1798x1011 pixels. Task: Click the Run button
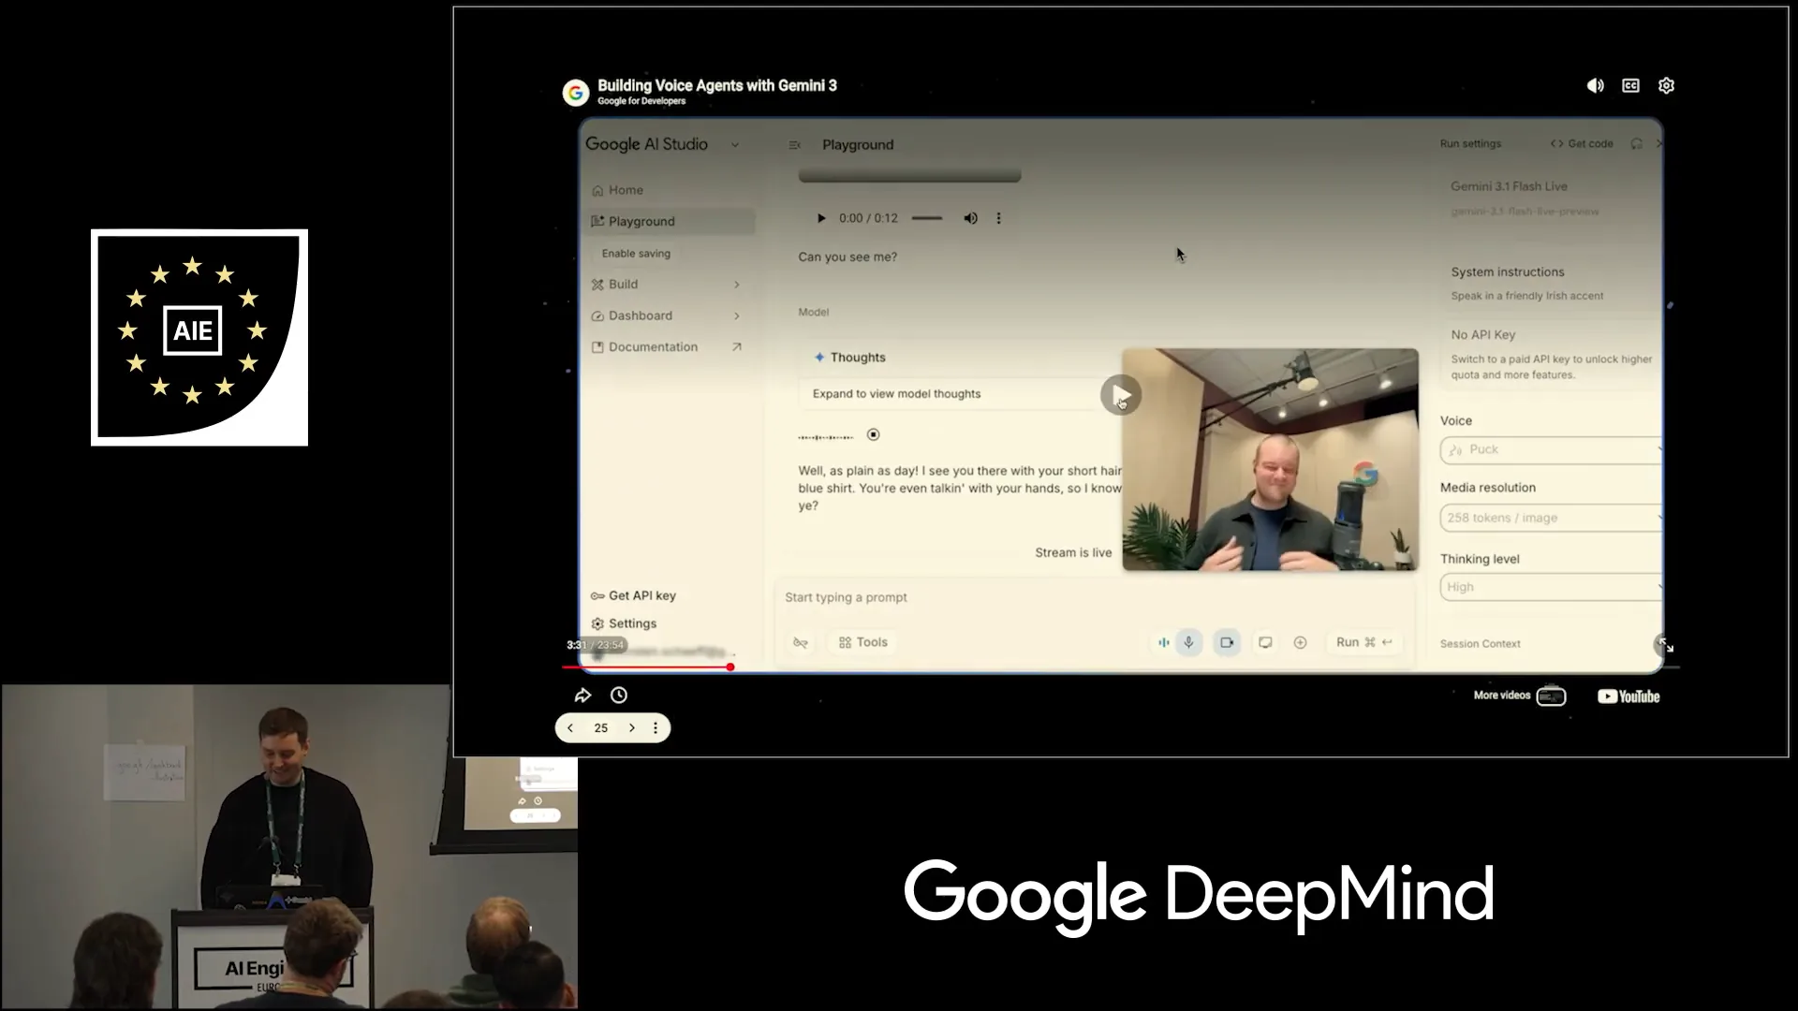pyautogui.click(x=1363, y=643)
